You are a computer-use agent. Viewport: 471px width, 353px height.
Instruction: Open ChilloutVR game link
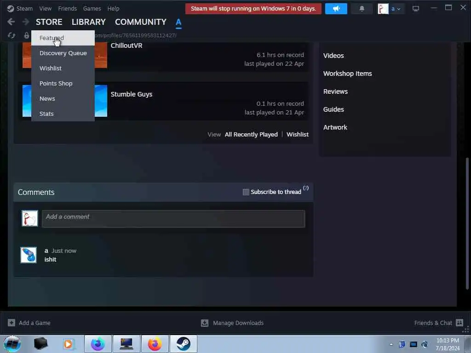[x=126, y=46]
